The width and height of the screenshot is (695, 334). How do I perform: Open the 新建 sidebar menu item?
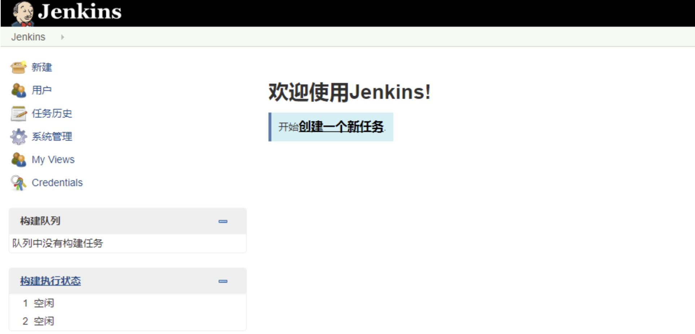[x=42, y=67]
